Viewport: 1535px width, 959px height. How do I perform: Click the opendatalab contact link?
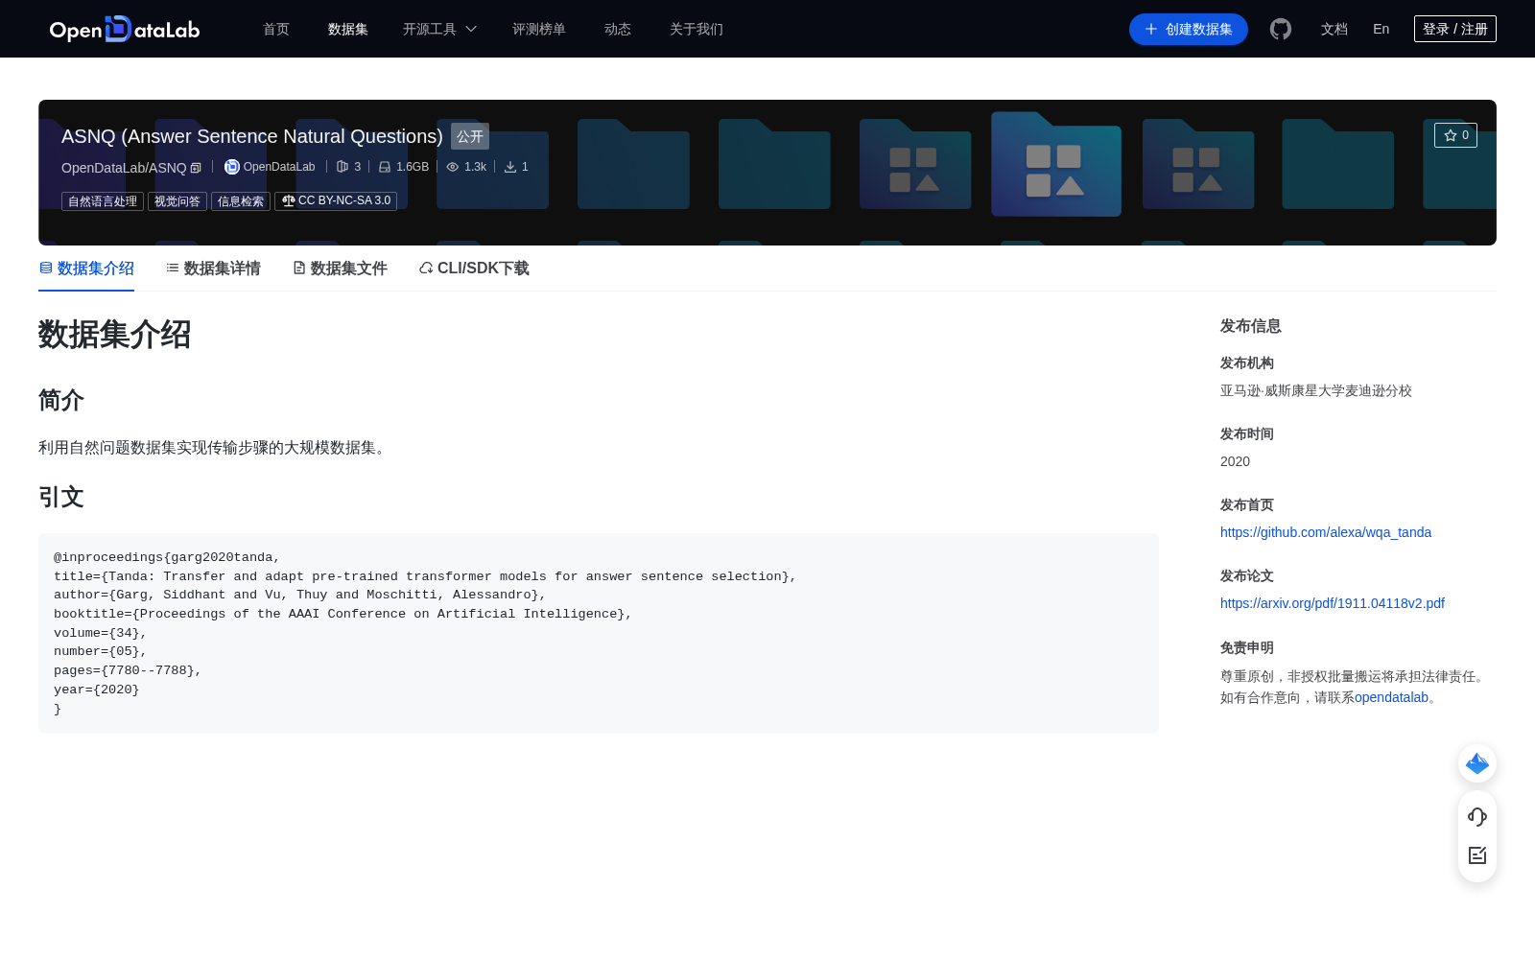(x=1391, y=697)
